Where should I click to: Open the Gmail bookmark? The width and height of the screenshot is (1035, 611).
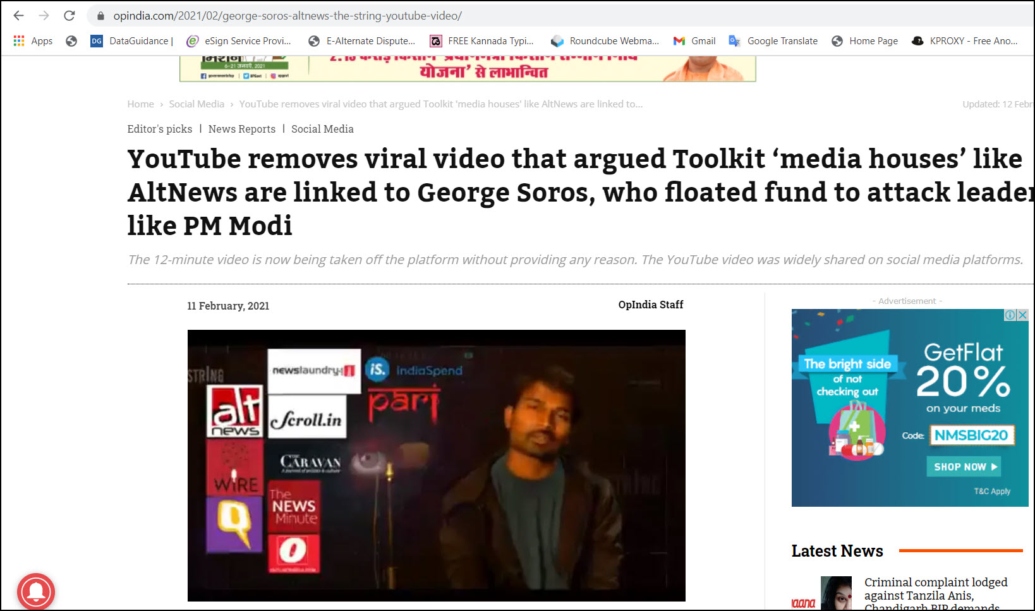pyautogui.click(x=694, y=41)
